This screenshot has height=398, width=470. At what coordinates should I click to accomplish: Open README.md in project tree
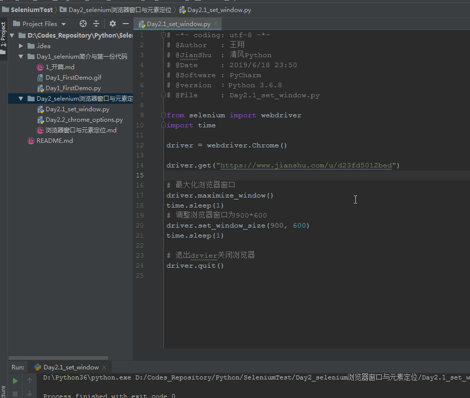[55, 141]
